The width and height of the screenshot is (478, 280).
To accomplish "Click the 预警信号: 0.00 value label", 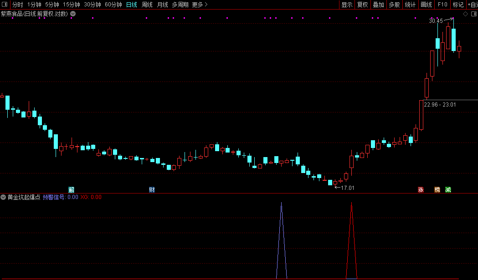I will point(60,197).
